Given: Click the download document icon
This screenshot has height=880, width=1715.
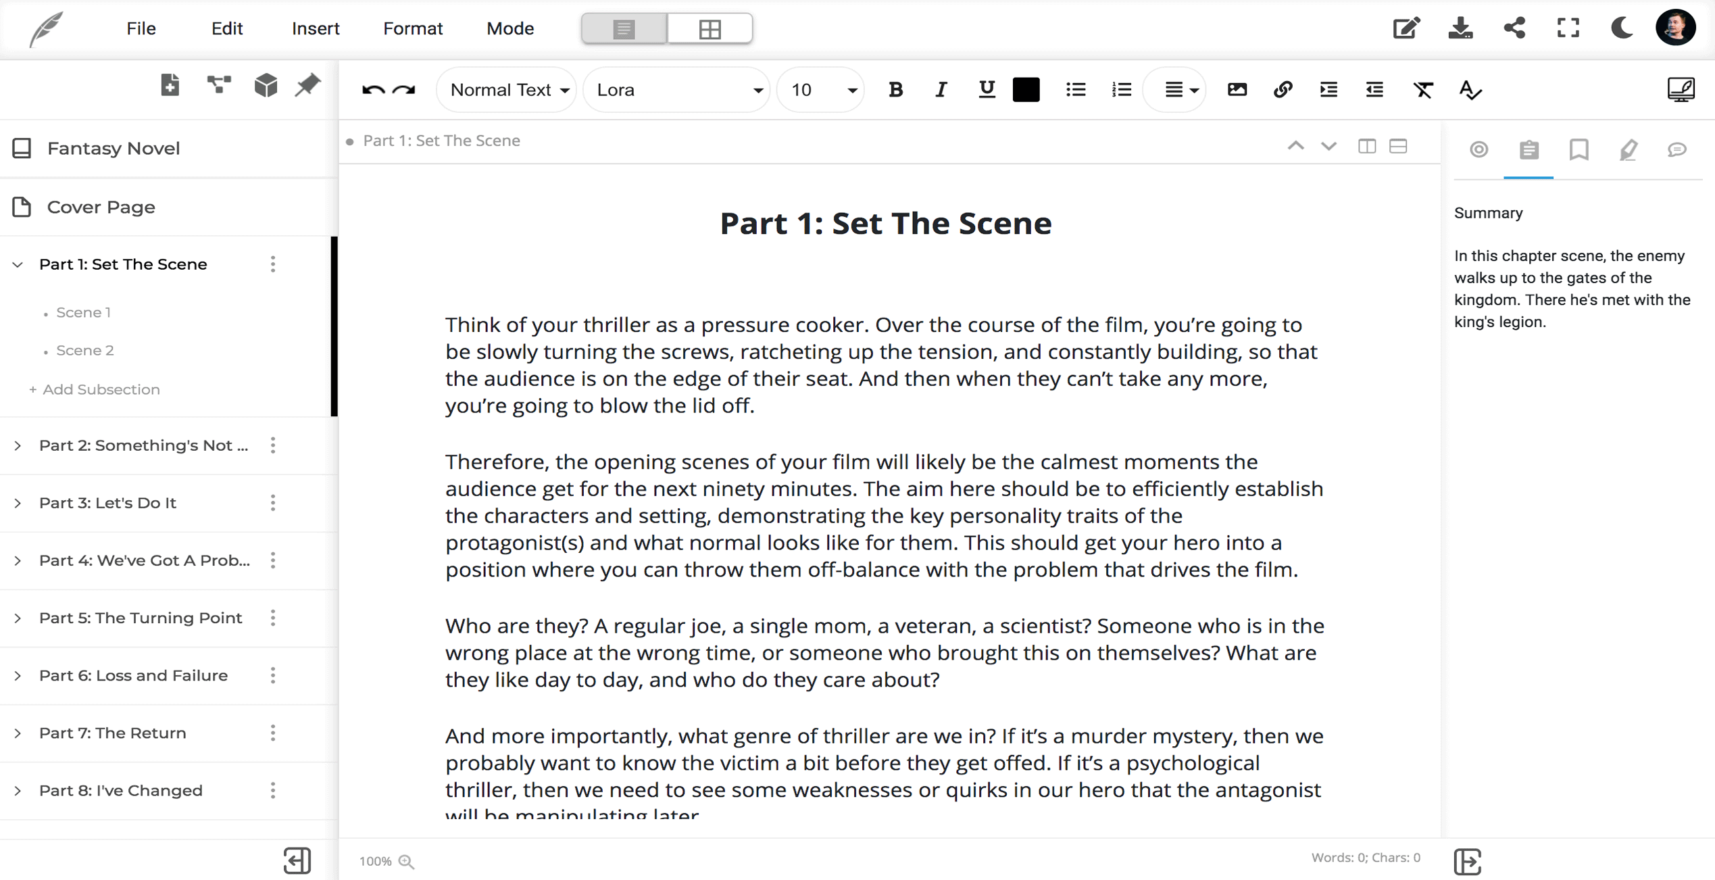Looking at the screenshot, I should click(x=1462, y=28).
